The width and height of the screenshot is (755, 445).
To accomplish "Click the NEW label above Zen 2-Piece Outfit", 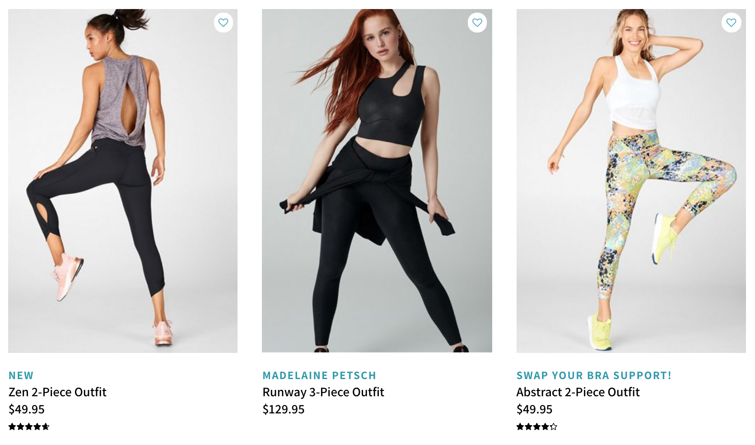I will point(21,375).
